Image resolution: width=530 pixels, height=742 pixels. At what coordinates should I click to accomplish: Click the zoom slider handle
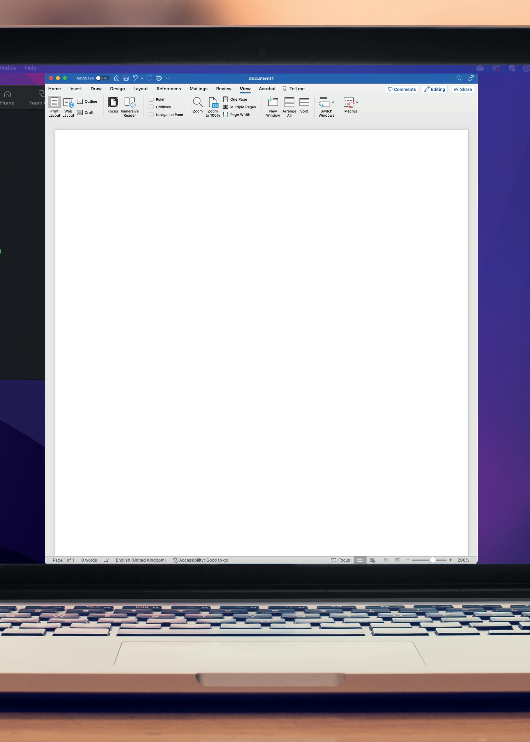[433, 560]
